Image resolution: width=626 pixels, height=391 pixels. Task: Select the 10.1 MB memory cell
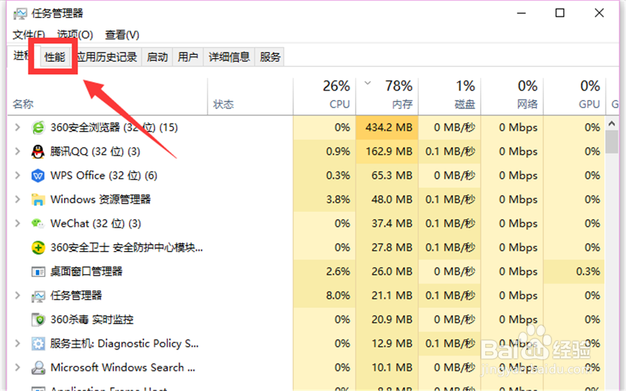point(387,367)
